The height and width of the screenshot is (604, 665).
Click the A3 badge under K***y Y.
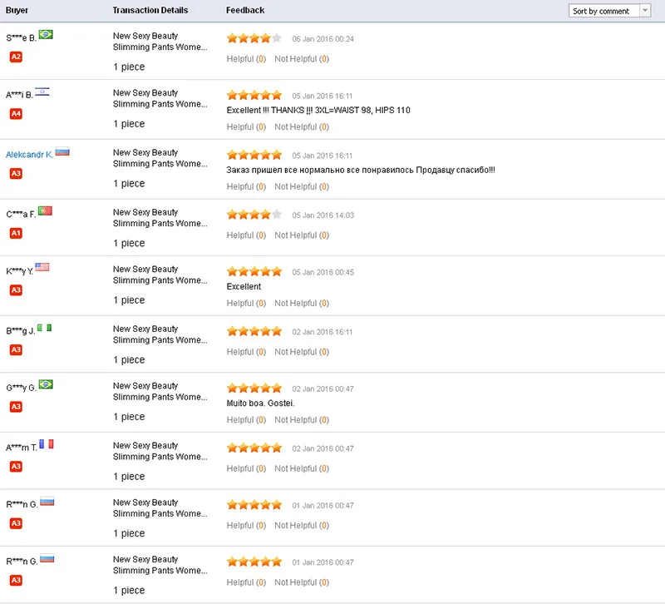click(x=16, y=290)
